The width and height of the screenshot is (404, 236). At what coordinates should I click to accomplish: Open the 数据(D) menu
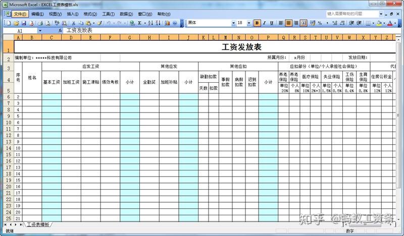[x=126, y=14]
